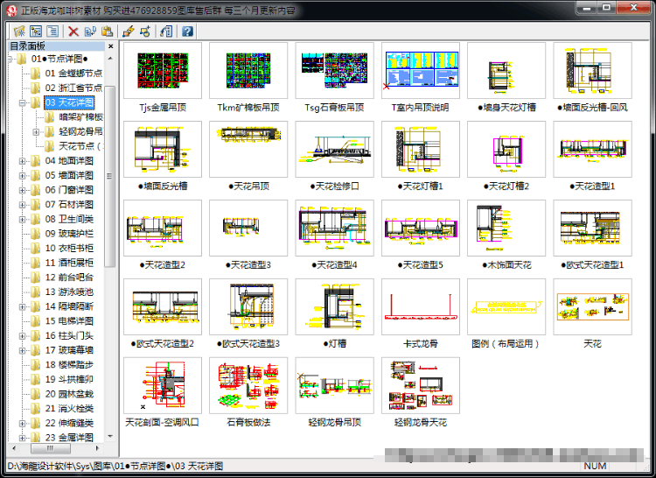Click the new folder toolbar icon
This screenshot has width=656, height=478.
[x=19, y=31]
